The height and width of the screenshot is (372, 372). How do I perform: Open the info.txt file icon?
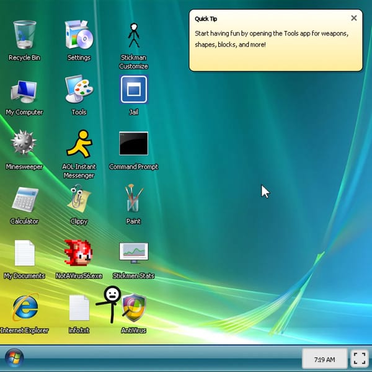(79, 308)
